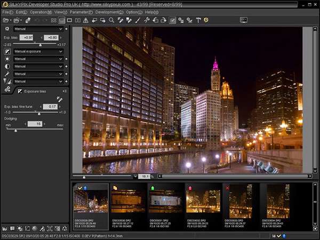This screenshot has width=320, height=240.
Task: Switch to thumbnail grid display mode
Action: point(54,20)
